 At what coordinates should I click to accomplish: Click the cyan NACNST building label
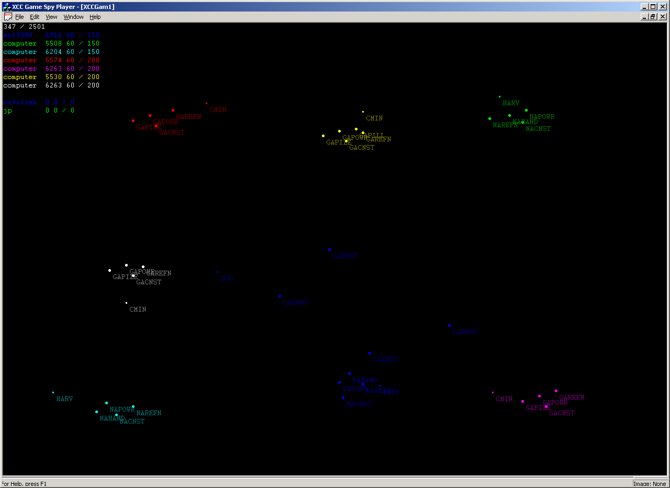[132, 422]
